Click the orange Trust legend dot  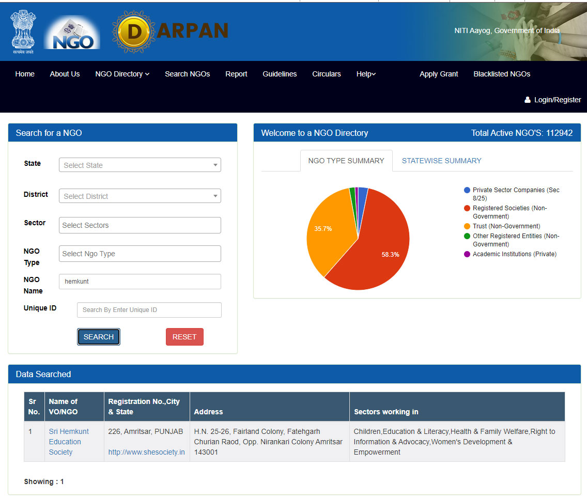pos(467,226)
